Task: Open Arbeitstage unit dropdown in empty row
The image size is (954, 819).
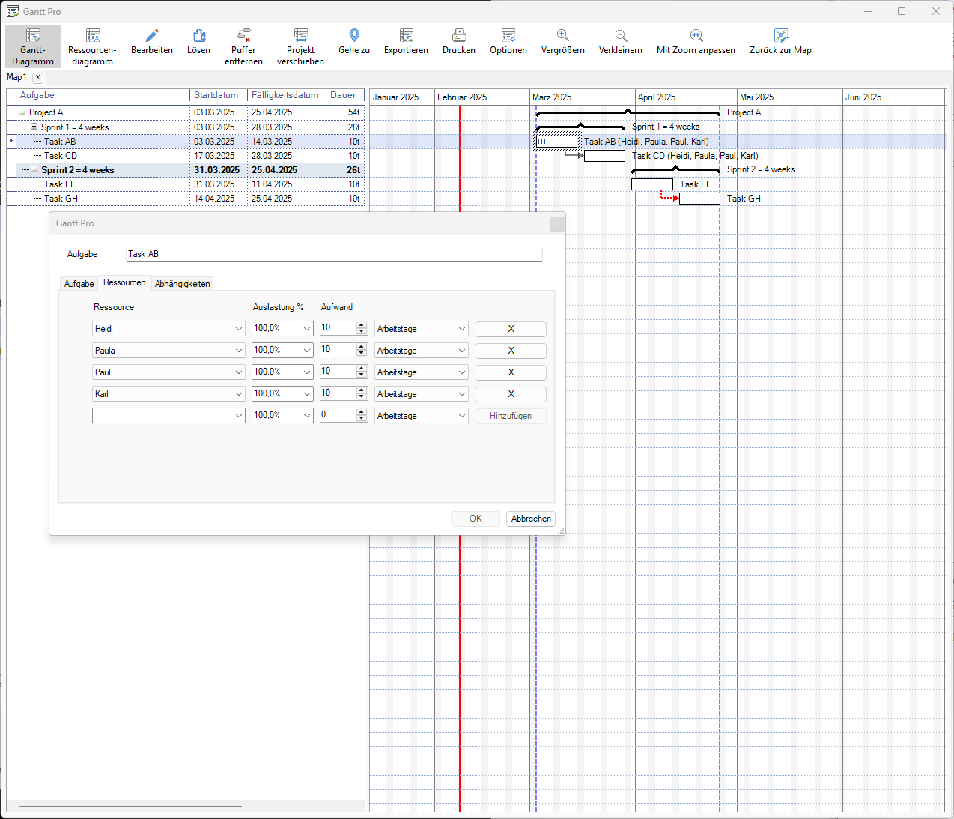Action: tap(461, 416)
